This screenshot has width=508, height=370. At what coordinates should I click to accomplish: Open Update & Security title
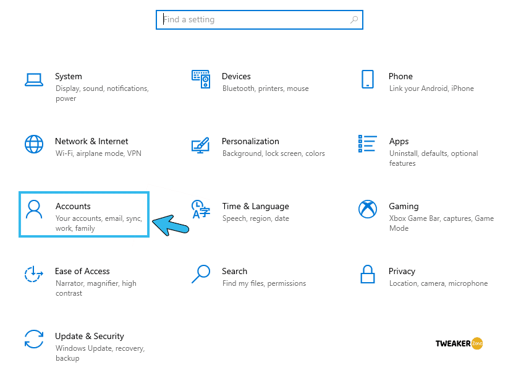coord(90,336)
